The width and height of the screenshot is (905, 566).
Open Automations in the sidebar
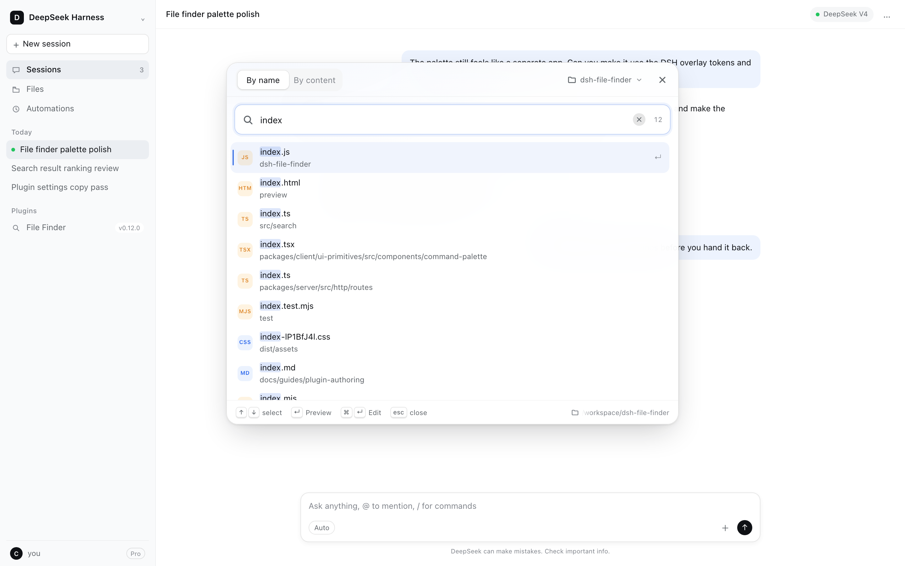tap(77, 108)
